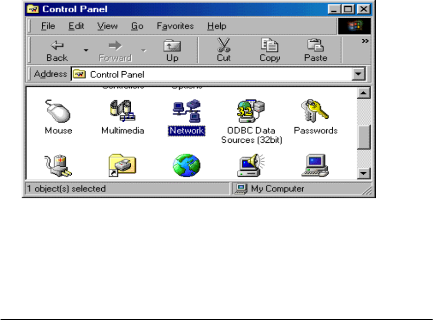Show more toolbar buttons chevron

pos(365,41)
